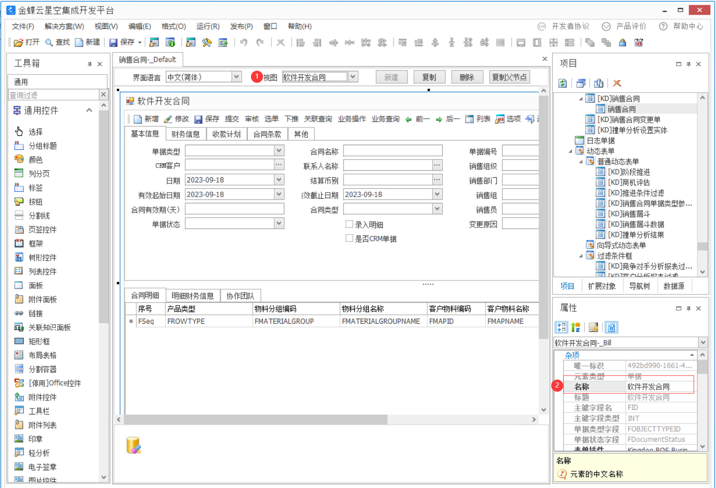Click categorized view icon in 属性 panel
Viewport: 716px width, 488px height.
tap(561, 328)
